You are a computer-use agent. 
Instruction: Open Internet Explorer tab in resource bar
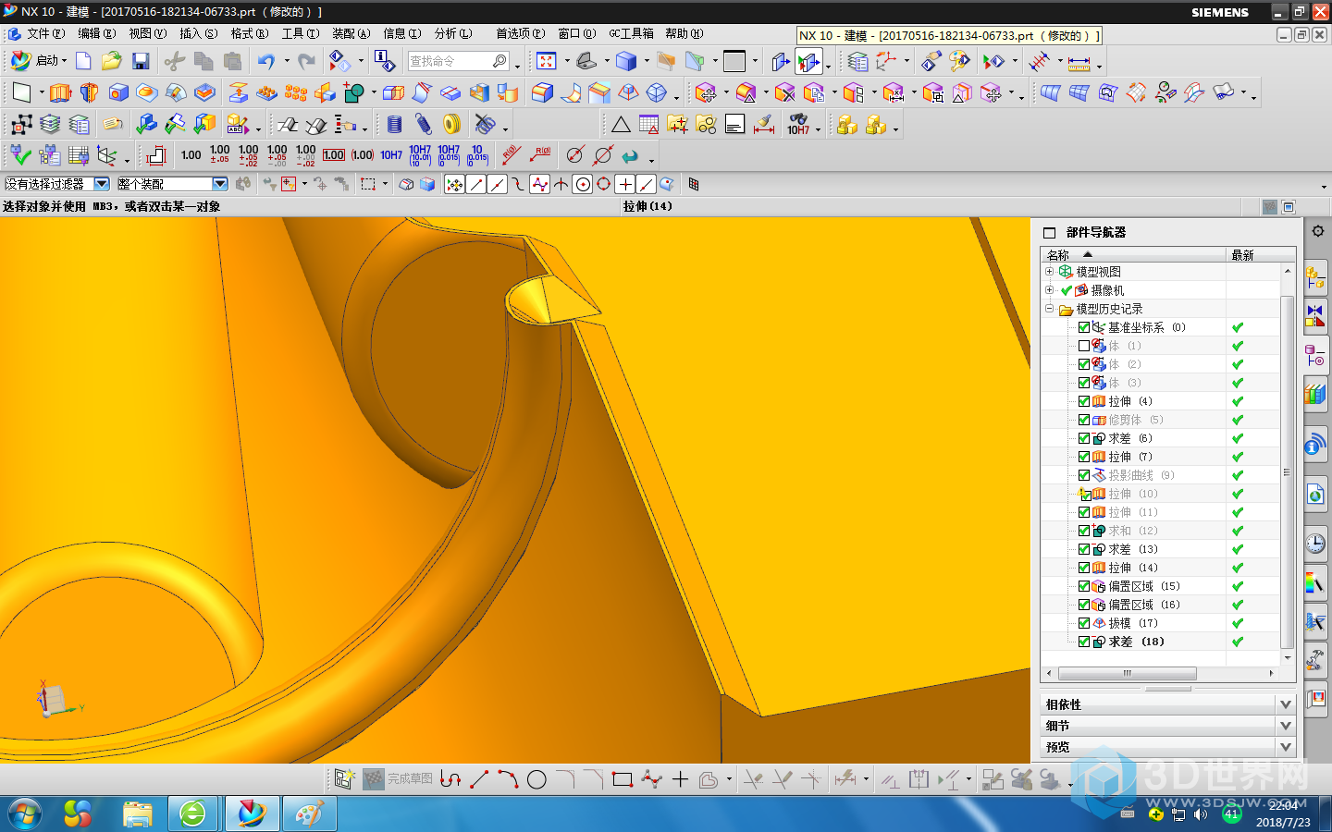coord(1315,495)
